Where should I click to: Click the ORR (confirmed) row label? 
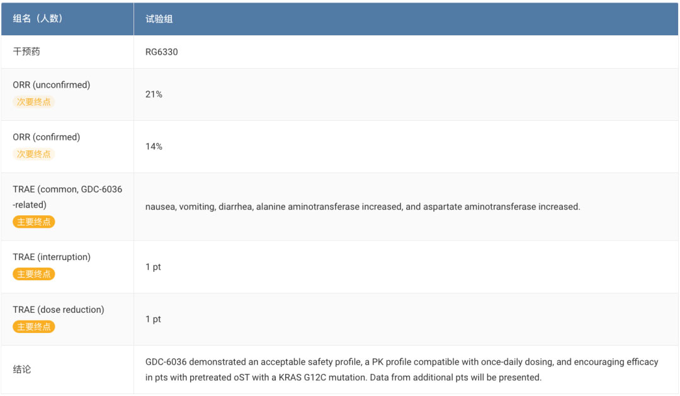click(47, 137)
